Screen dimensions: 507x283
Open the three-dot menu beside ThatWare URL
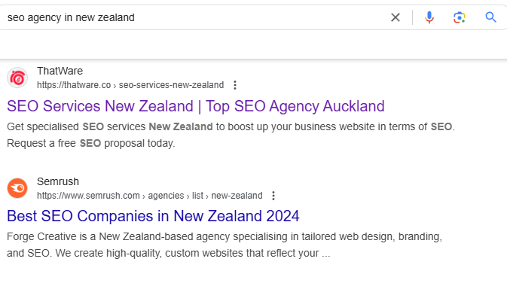click(235, 85)
